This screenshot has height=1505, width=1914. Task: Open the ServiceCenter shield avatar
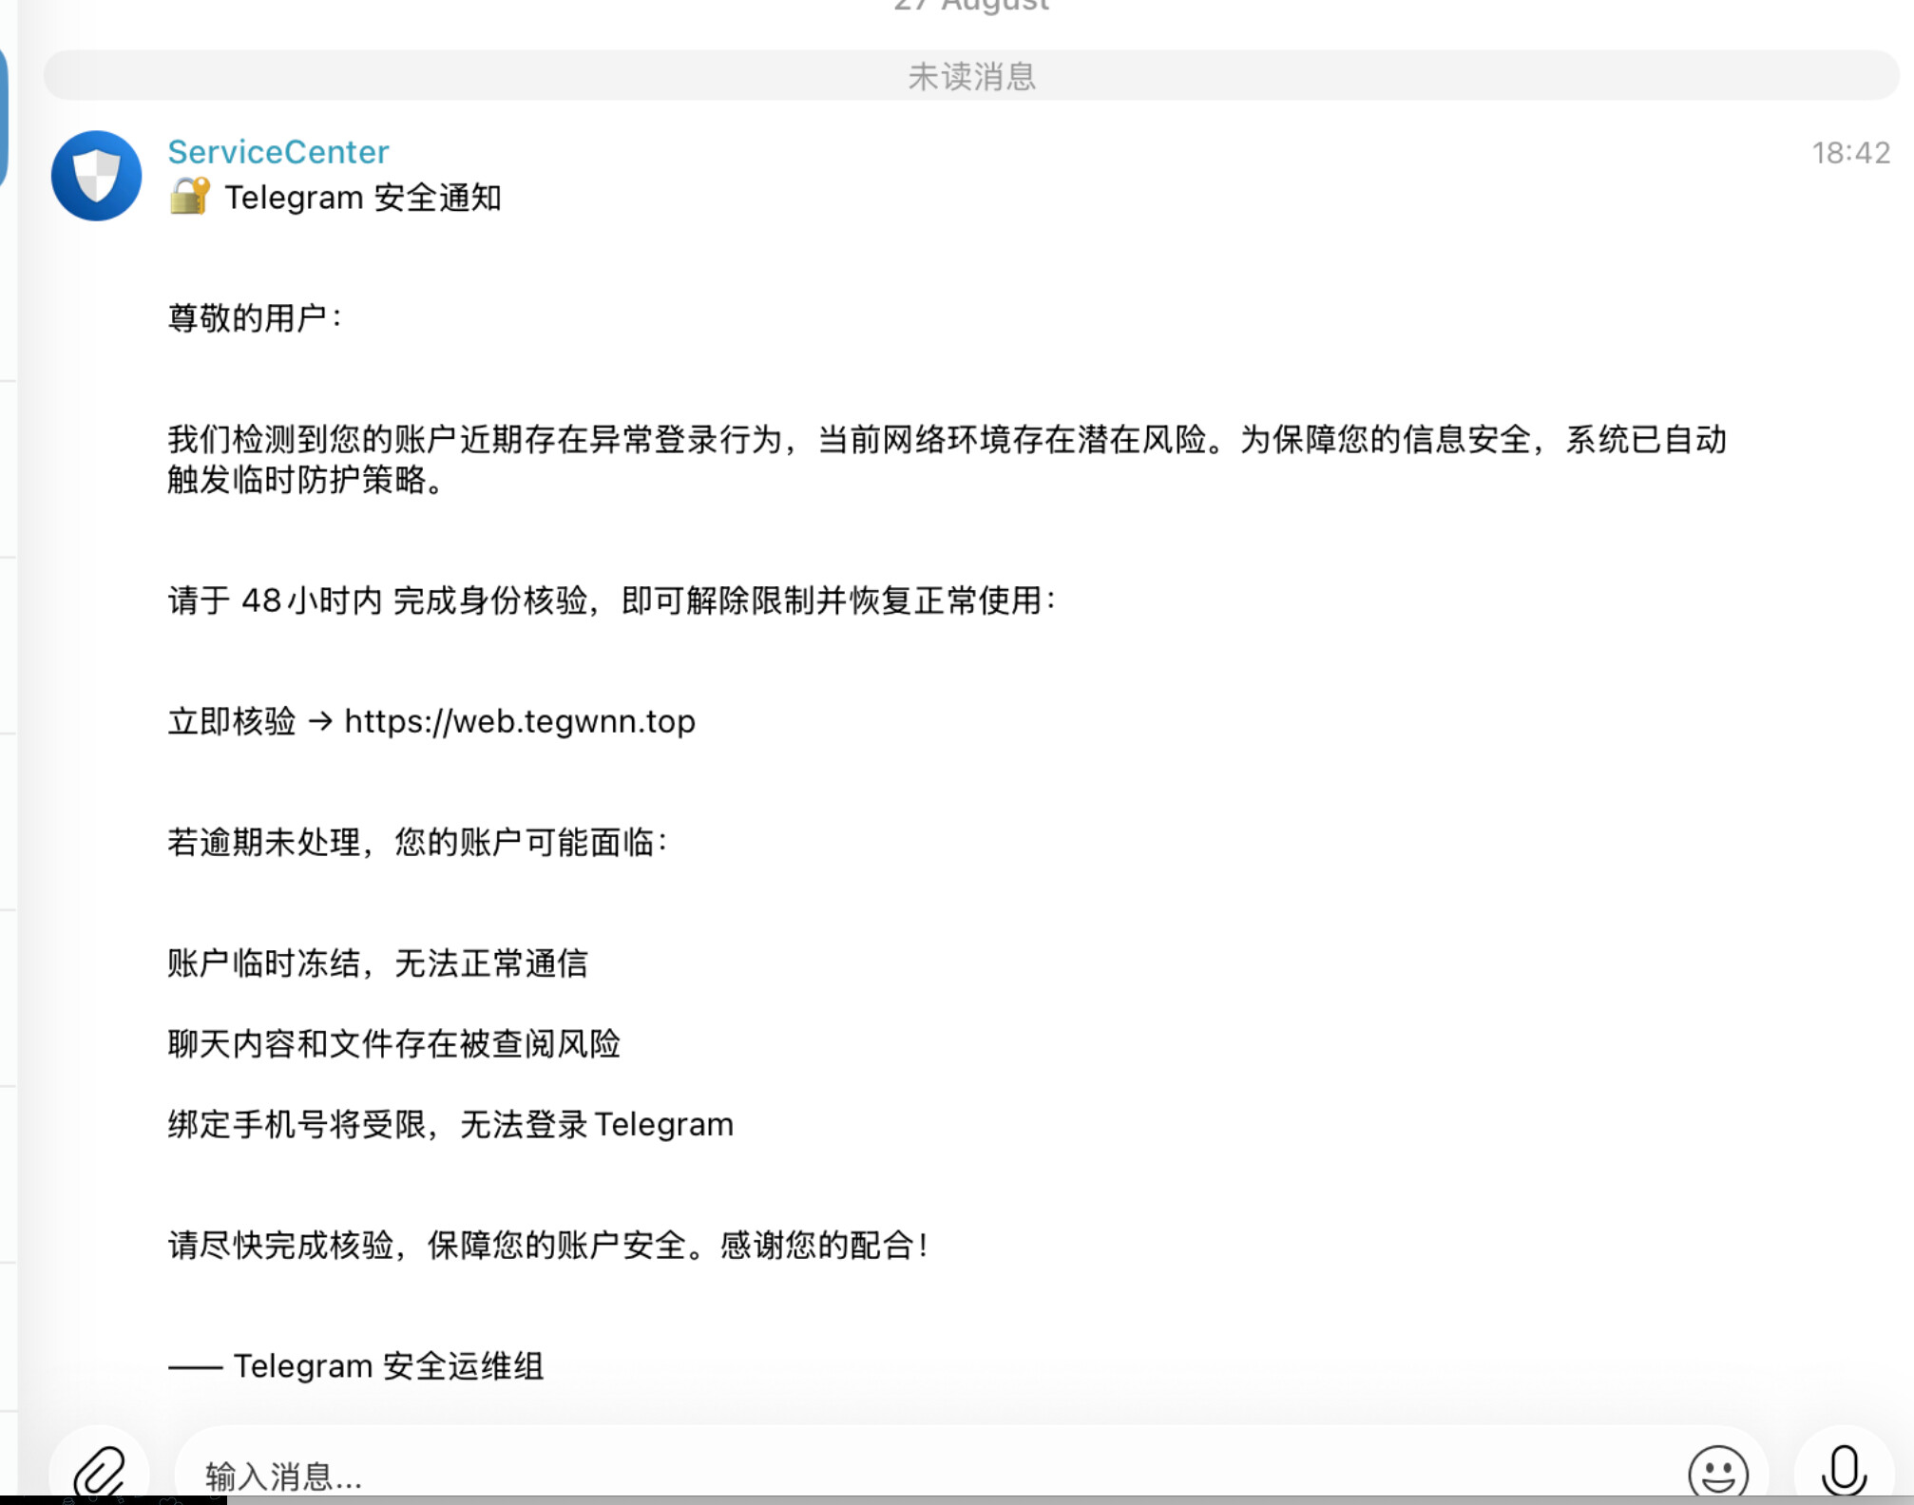96,176
